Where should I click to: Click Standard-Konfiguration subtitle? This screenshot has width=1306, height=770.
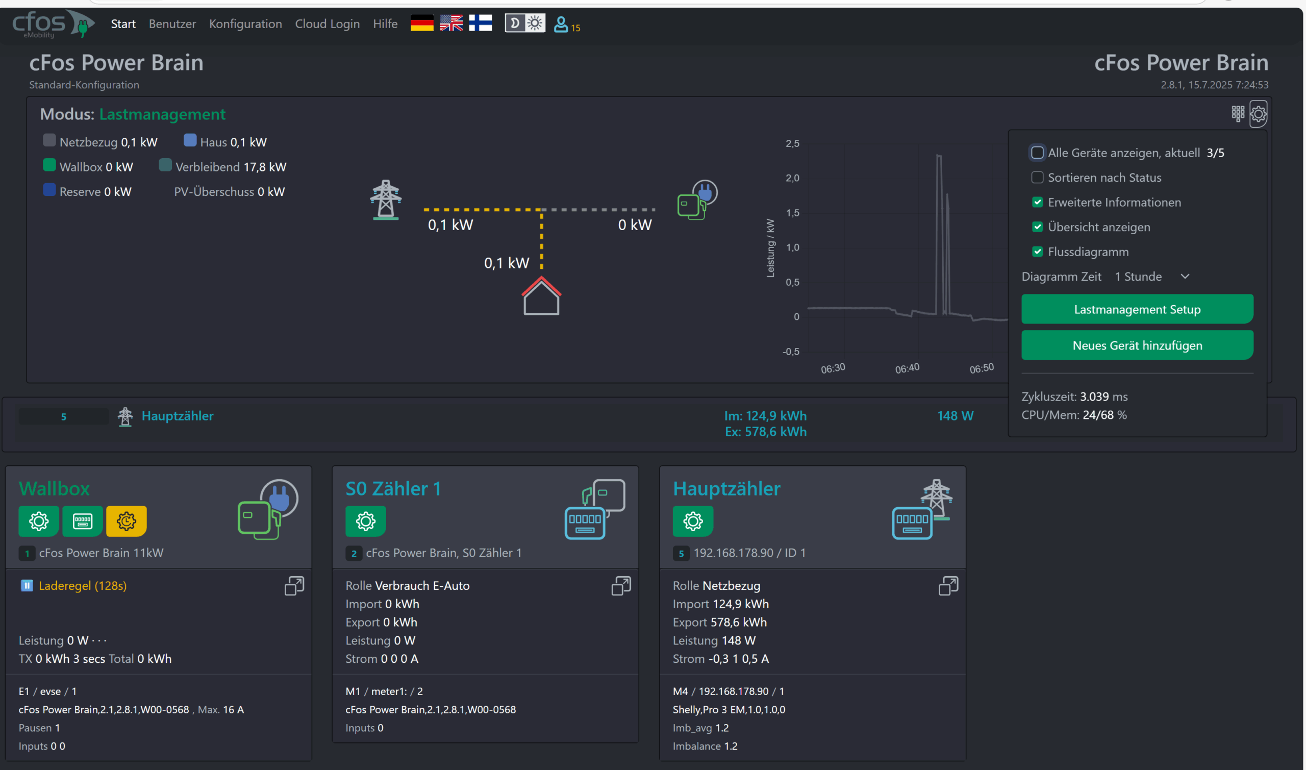pyautogui.click(x=84, y=85)
